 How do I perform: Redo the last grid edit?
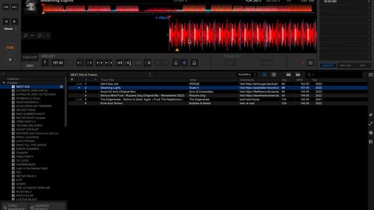[166, 63]
